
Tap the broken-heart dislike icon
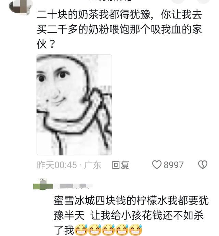pyautogui.click(x=203, y=165)
